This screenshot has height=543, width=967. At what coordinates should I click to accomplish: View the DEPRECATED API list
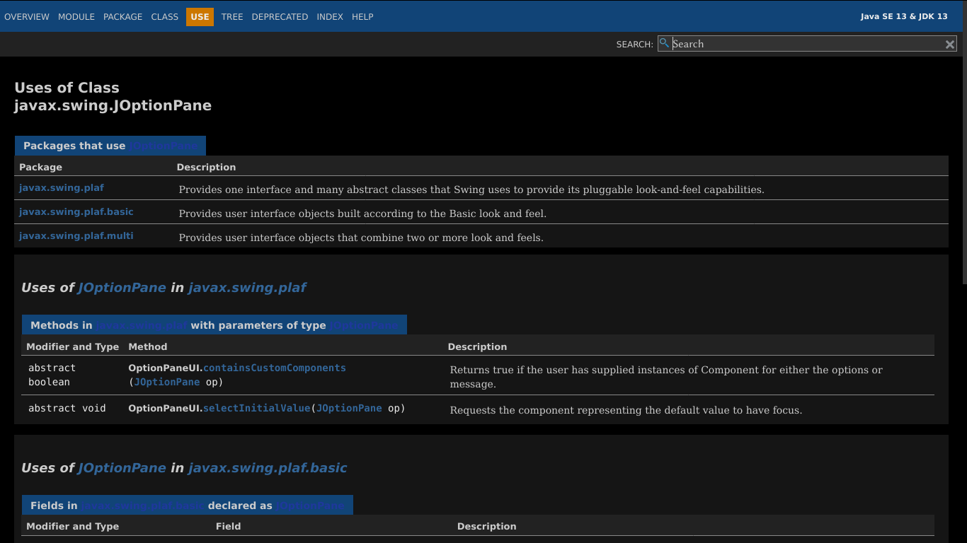[280, 16]
